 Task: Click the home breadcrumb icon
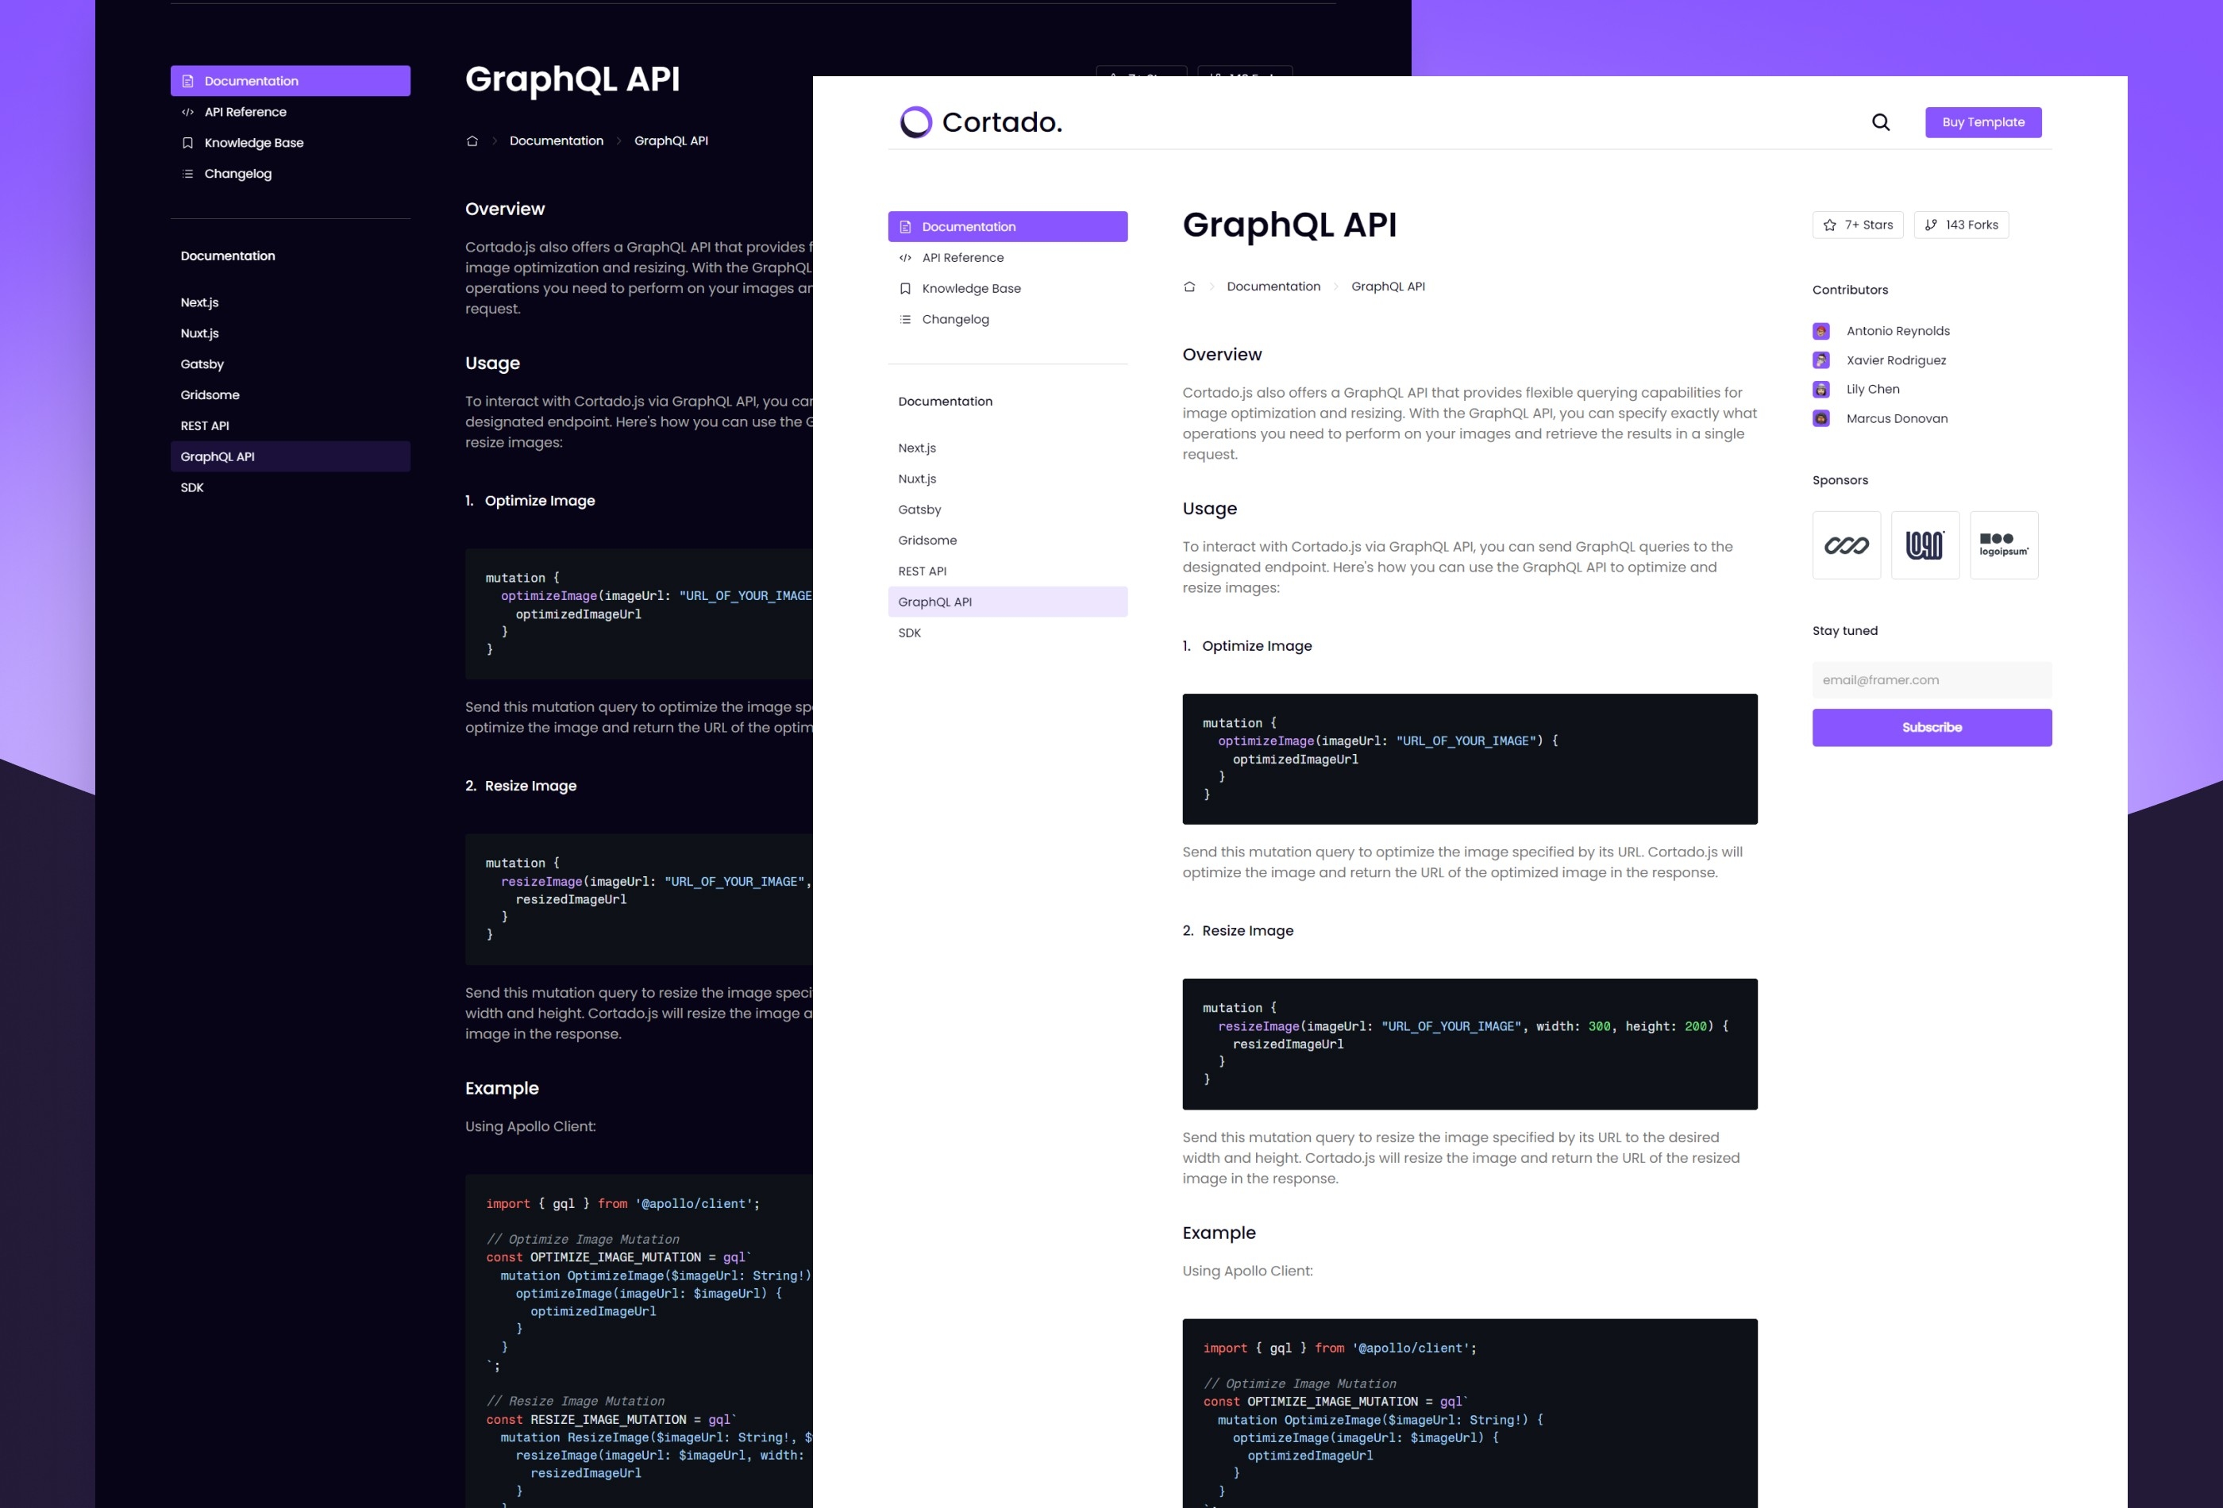click(x=1190, y=286)
